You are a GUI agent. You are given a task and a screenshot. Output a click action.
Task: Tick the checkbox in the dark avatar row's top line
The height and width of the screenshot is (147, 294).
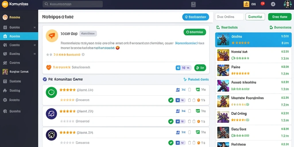[189, 132]
